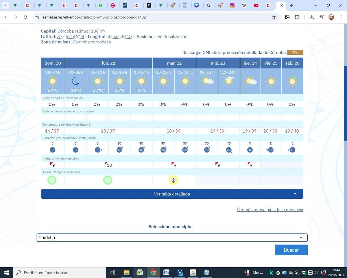Image resolution: width=347 pixels, height=278 pixels.
Task: Click the NO 20 km/h wind icon
Action: (229, 150)
